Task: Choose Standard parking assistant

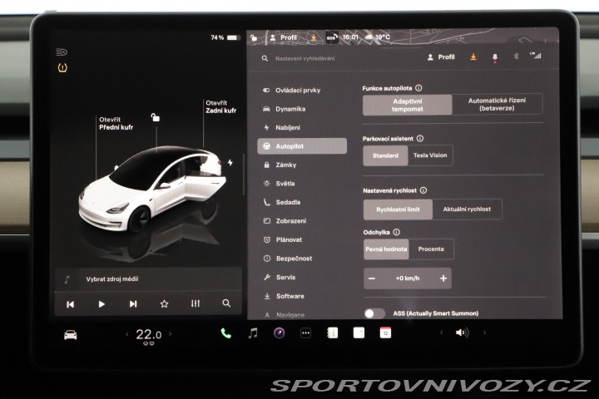Action: point(385,155)
